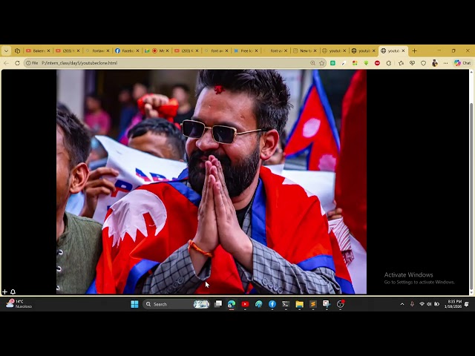Open the Windows Start menu

pyautogui.click(x=134, y=304)
